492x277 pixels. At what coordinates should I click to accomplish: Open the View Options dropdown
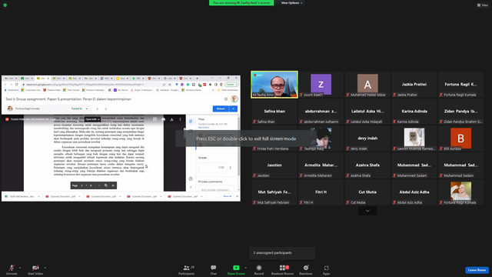[291, 3]
